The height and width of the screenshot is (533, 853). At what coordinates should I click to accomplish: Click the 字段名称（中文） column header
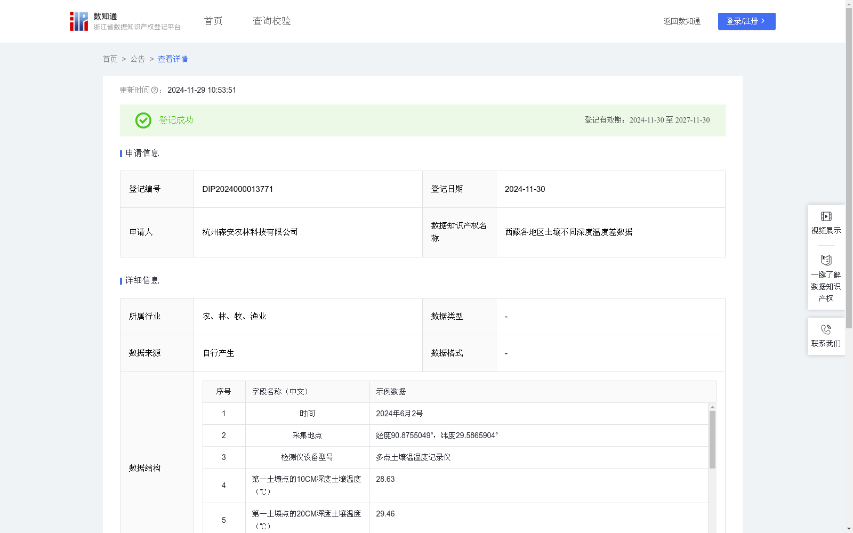coord(308,392)
